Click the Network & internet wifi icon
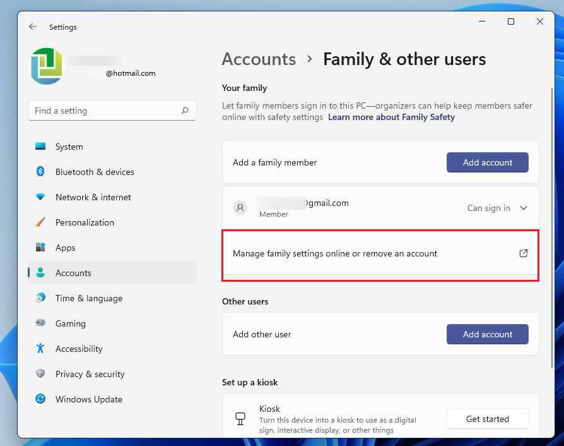 pos(40,197)
